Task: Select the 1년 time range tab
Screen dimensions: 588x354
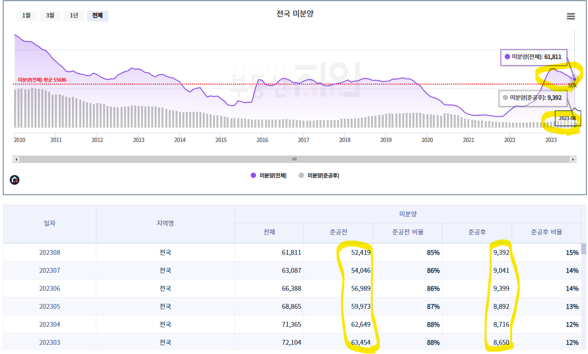Action: pos(73,16)
